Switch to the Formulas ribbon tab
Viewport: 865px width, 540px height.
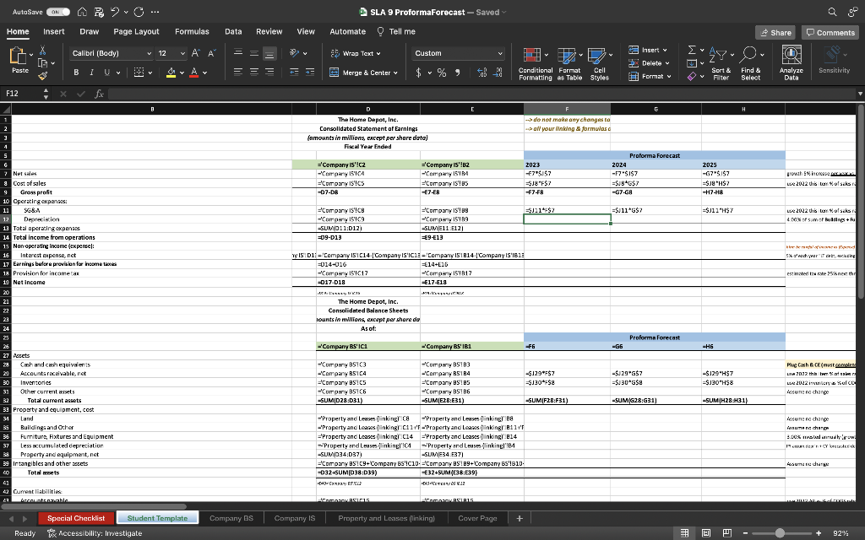[x=192, y=31]
